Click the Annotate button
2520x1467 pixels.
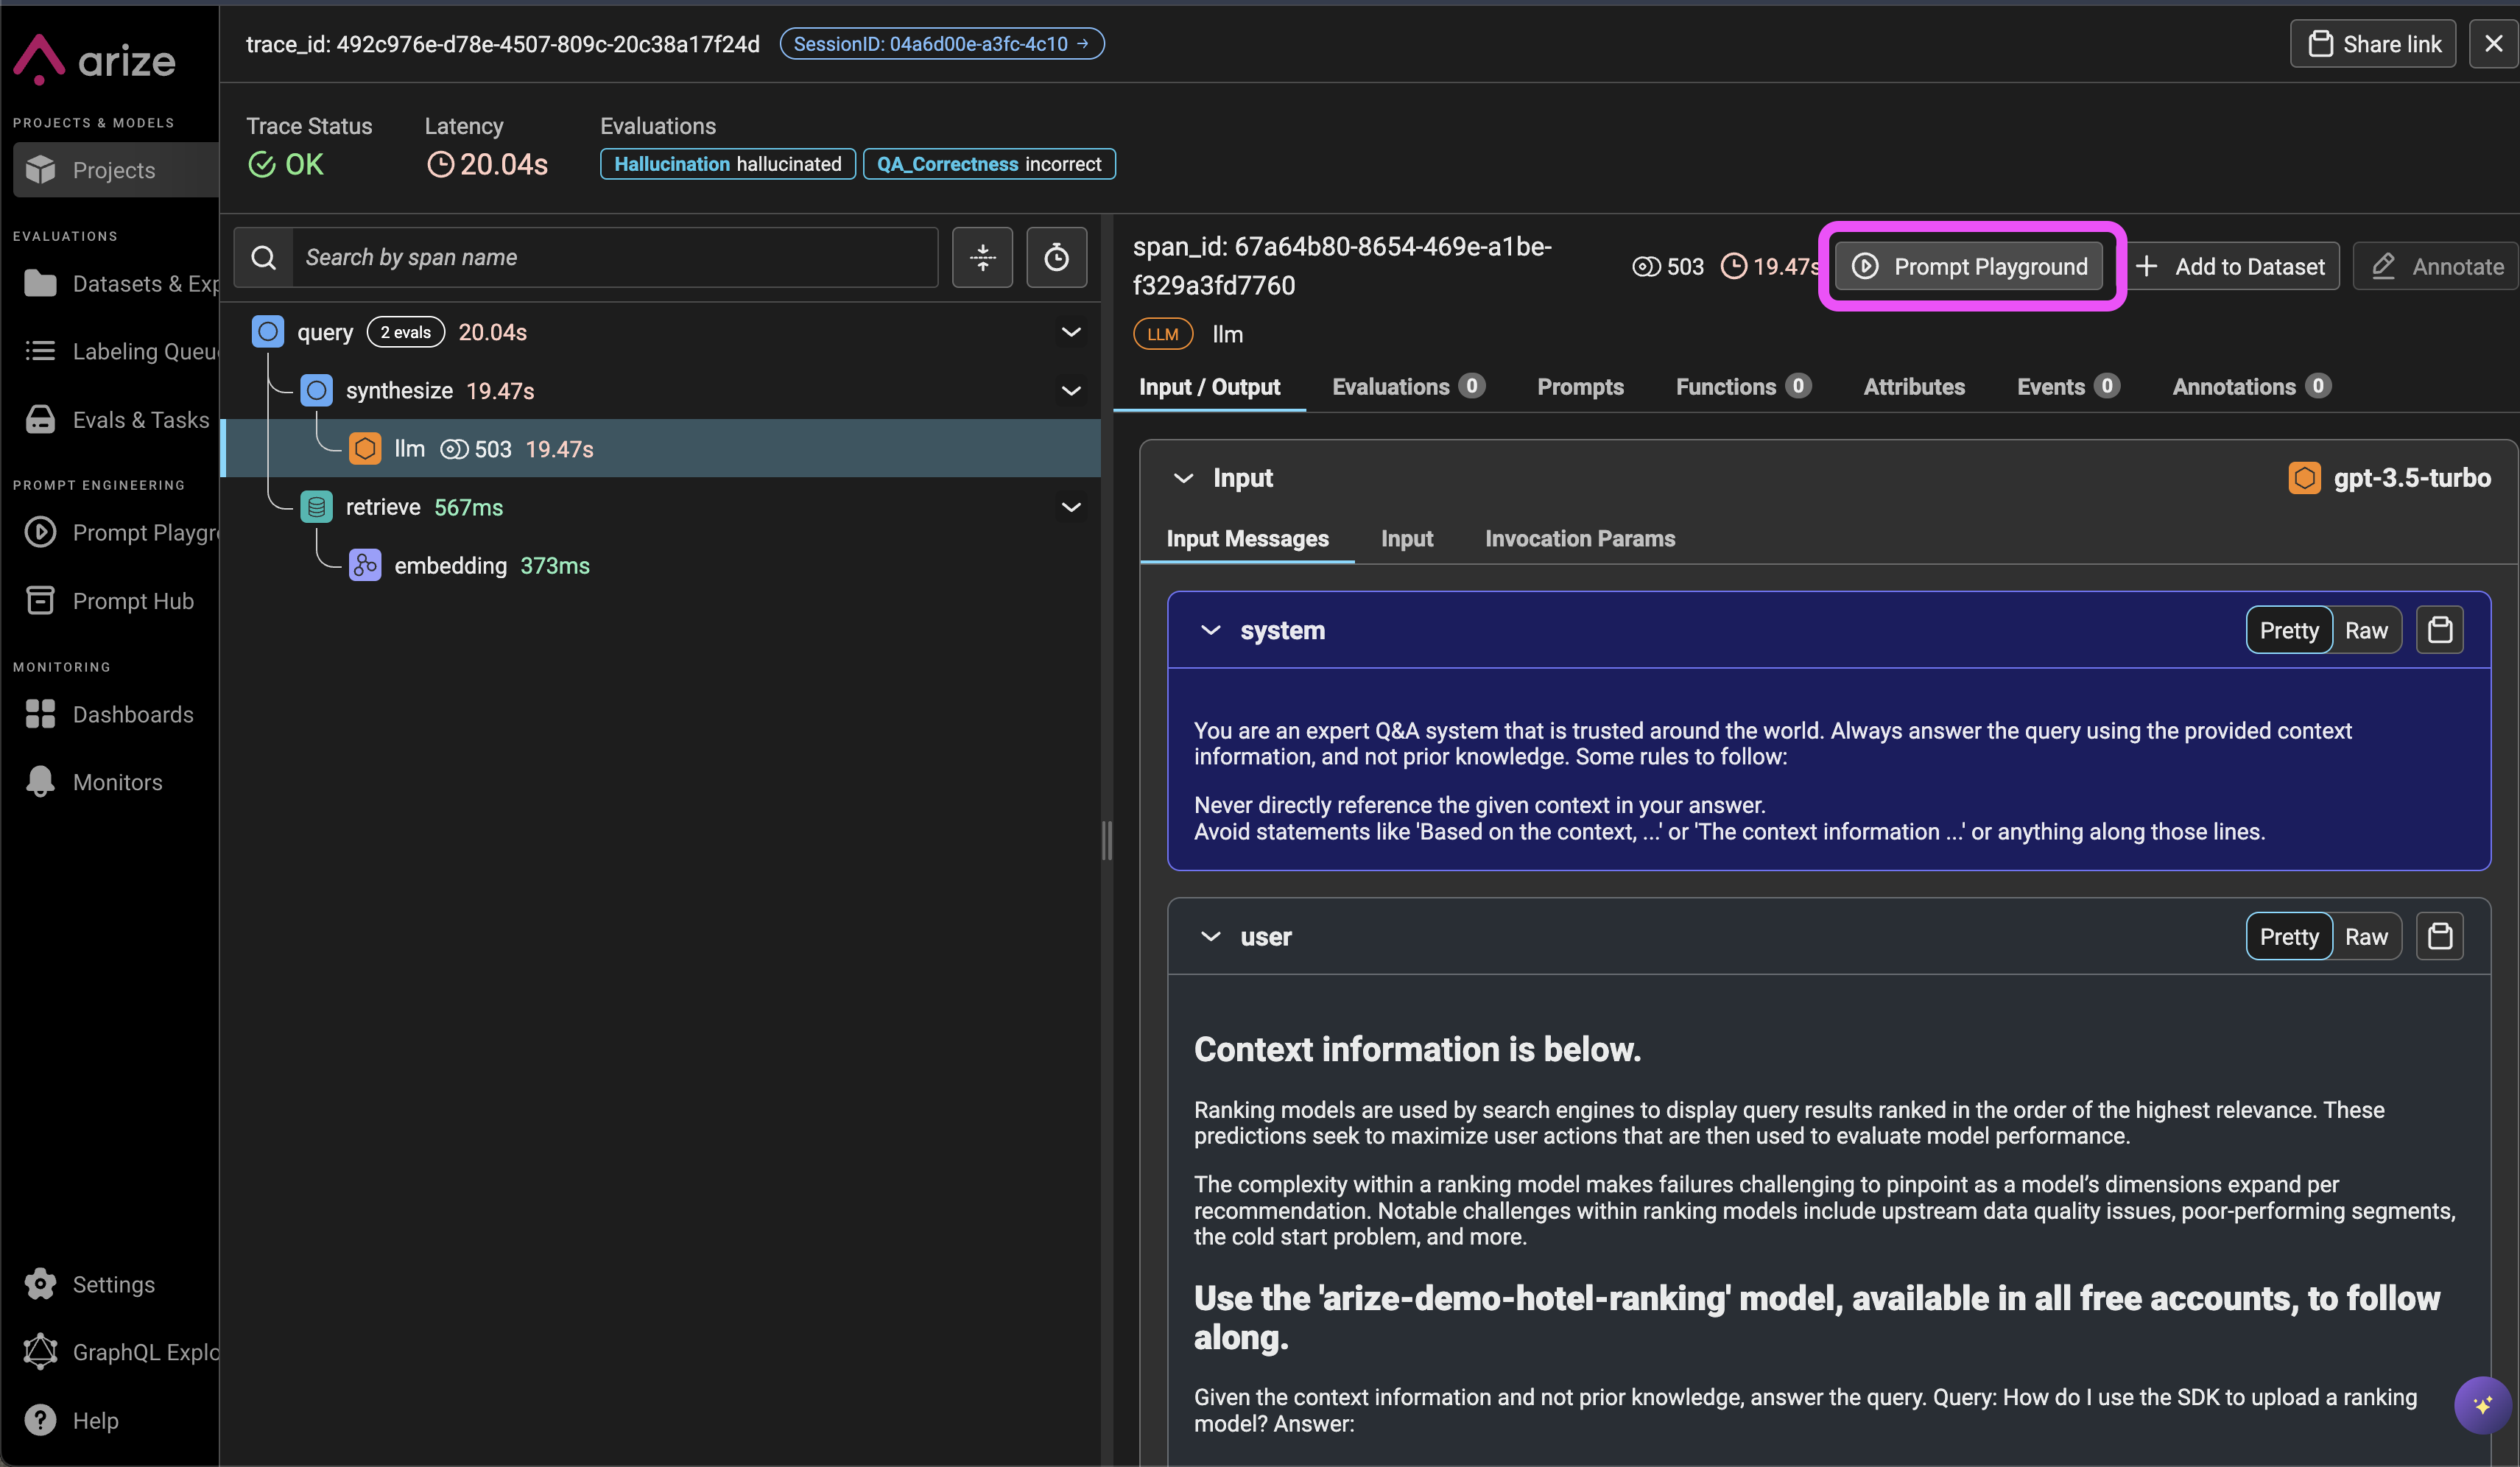click(2437, 266)
